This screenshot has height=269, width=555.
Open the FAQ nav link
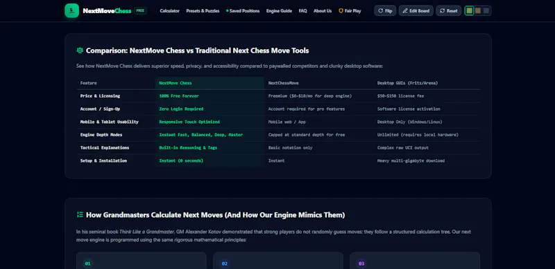click(302, 11)
